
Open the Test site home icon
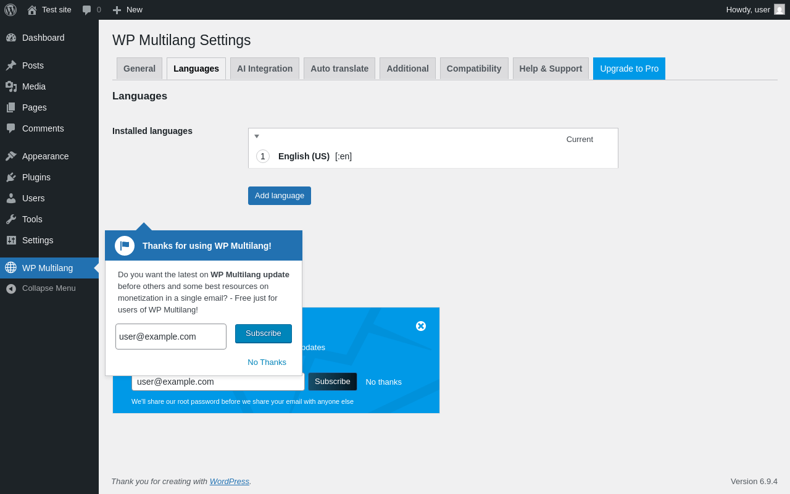(32, 10)
